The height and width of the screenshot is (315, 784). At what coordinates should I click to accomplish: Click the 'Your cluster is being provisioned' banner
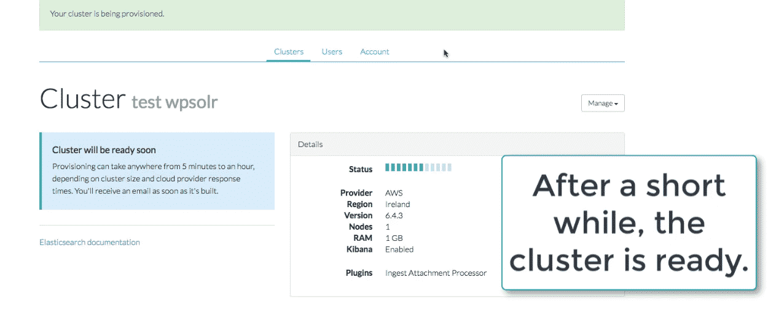pyautogui.click(x=332, y=15)
